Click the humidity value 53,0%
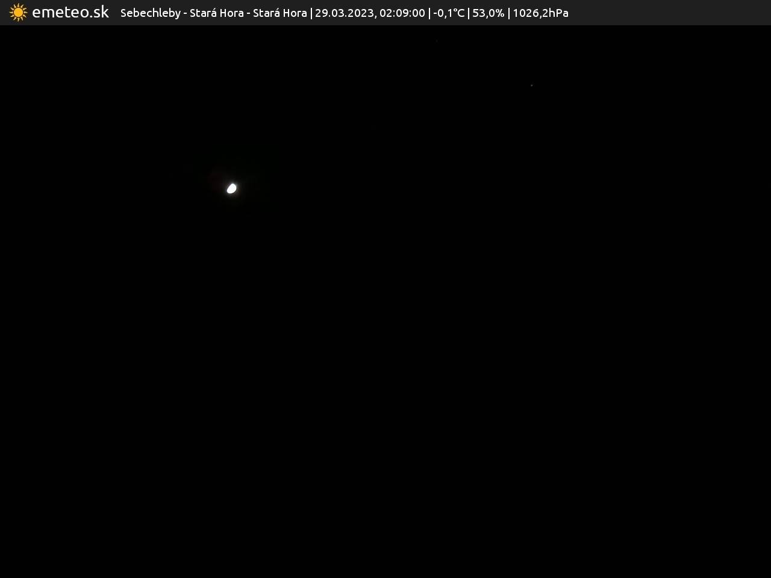 tap(488, 13)
